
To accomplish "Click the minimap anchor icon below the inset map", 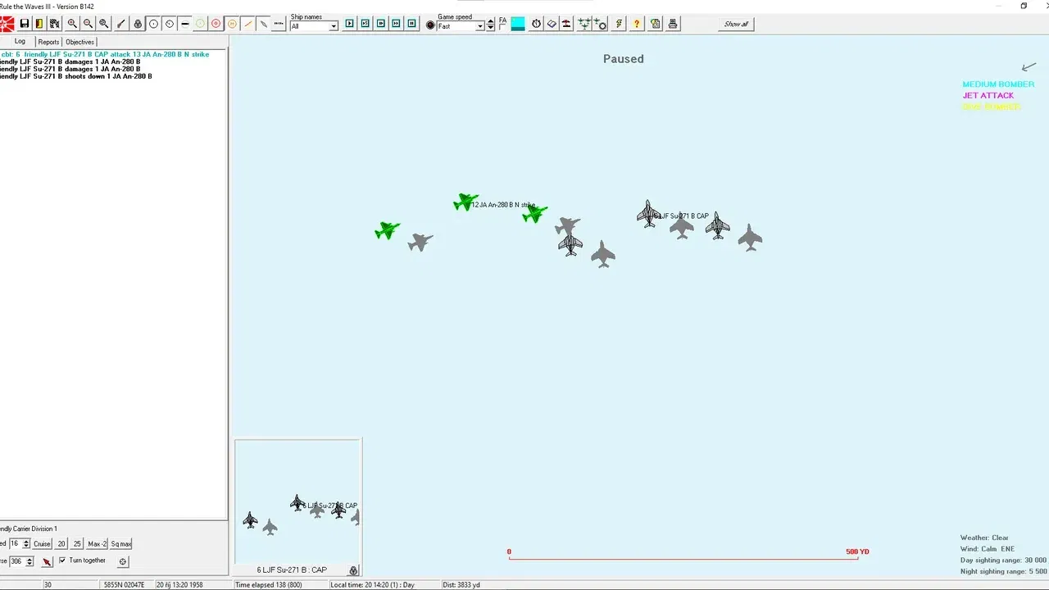I will (353, 570).
